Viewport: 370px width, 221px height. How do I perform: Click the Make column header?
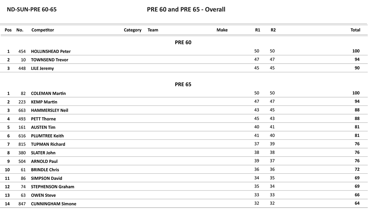point(222,30)
